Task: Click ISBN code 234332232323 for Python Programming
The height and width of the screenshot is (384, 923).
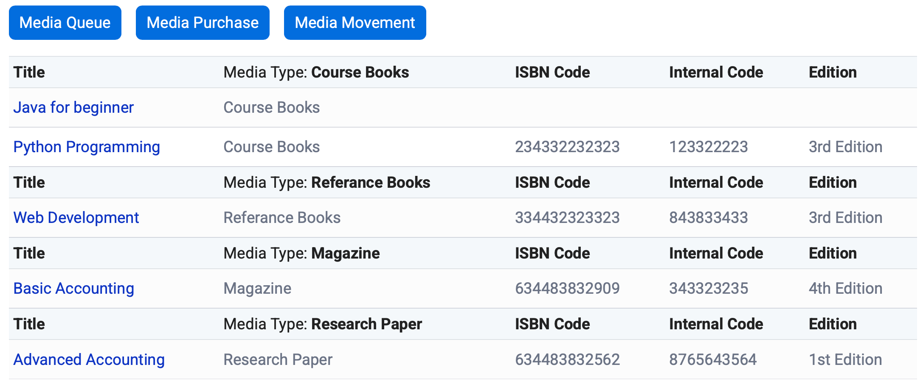Action: click(x=567, y=147)
